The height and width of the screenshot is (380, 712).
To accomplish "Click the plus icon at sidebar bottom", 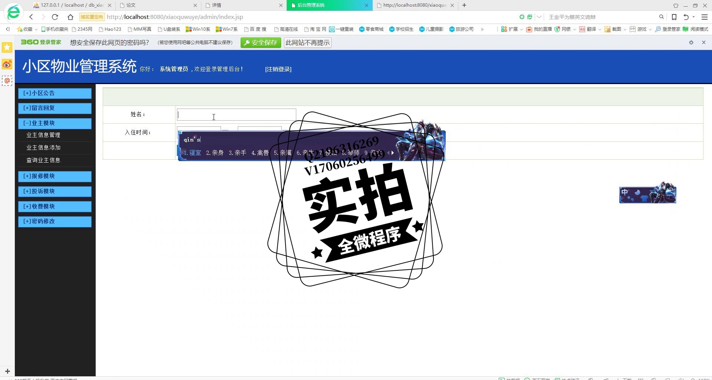I will point(7,371).
